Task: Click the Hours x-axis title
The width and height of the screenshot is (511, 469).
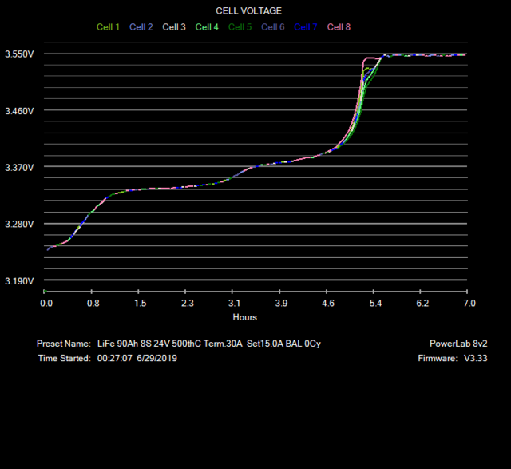Action: [245, 317]
